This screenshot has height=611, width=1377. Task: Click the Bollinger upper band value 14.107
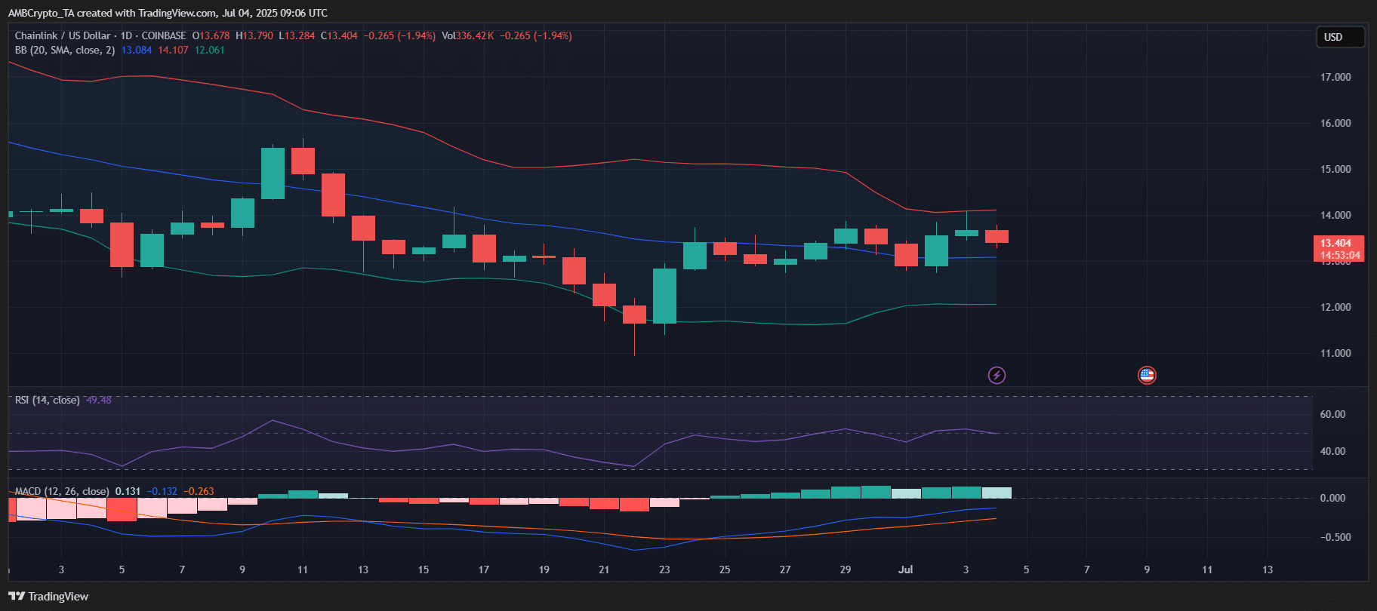coord(173,50)
